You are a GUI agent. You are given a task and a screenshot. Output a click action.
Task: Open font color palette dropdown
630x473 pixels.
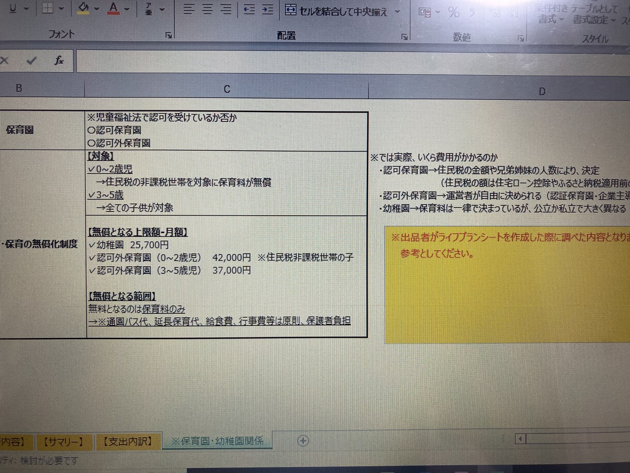(127, 9)
